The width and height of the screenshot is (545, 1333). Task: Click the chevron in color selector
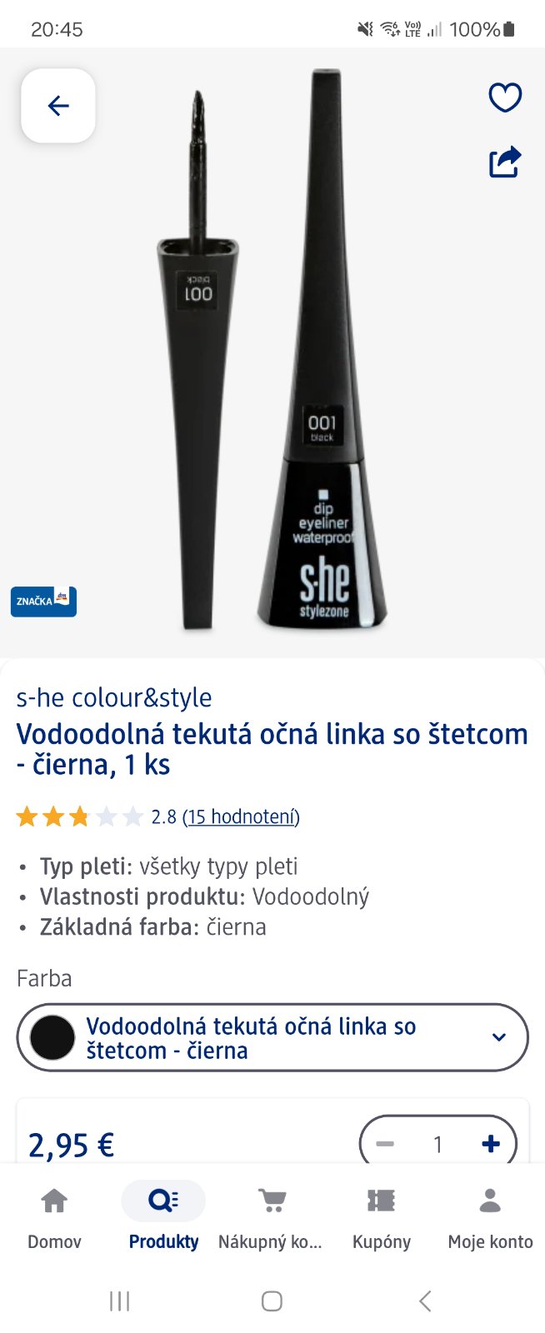(499, 1037)
